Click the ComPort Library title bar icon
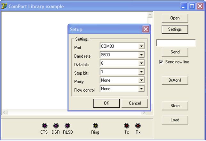Viewport: 206px width, 141px height. (4, 6)
